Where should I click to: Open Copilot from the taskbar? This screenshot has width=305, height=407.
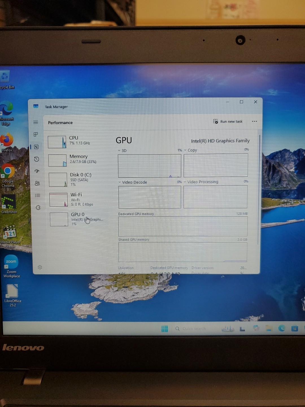pos(256,328)
